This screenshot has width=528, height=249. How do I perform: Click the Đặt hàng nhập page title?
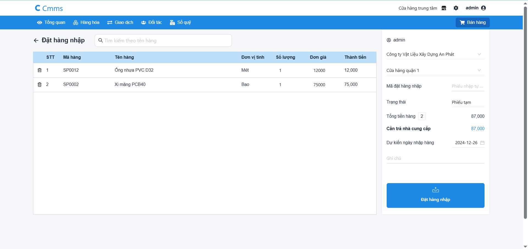click(x=63, y=40)
